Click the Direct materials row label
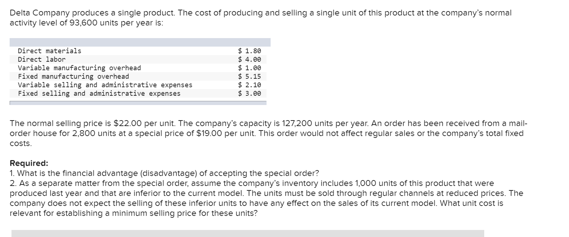Image resolution: width=569 pixels, height=237 pixels. [50, 51]
